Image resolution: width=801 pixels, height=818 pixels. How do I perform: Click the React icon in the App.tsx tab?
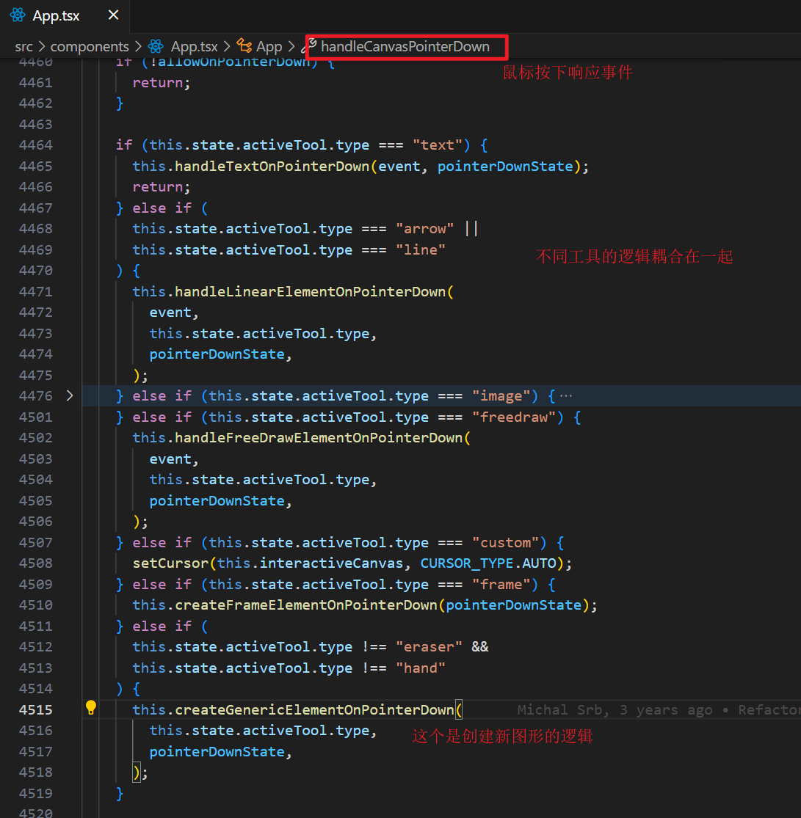pos(18,15)
